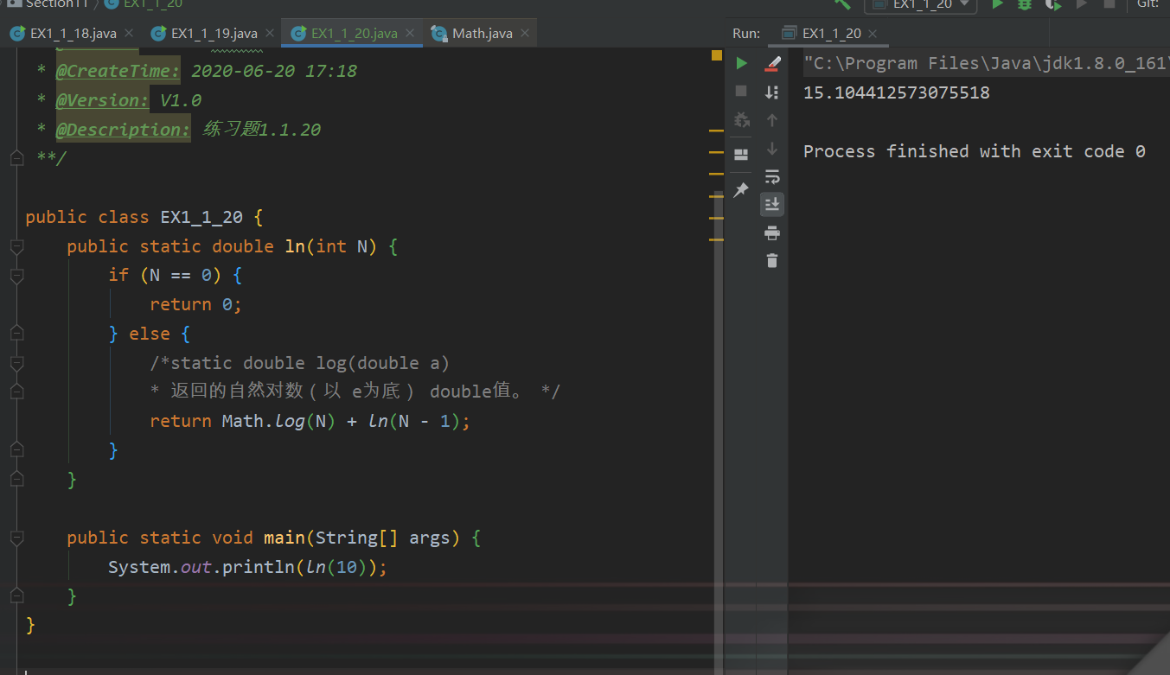
Task: Click the up-the-stack-trace arrow
Action: pos(772,120)
